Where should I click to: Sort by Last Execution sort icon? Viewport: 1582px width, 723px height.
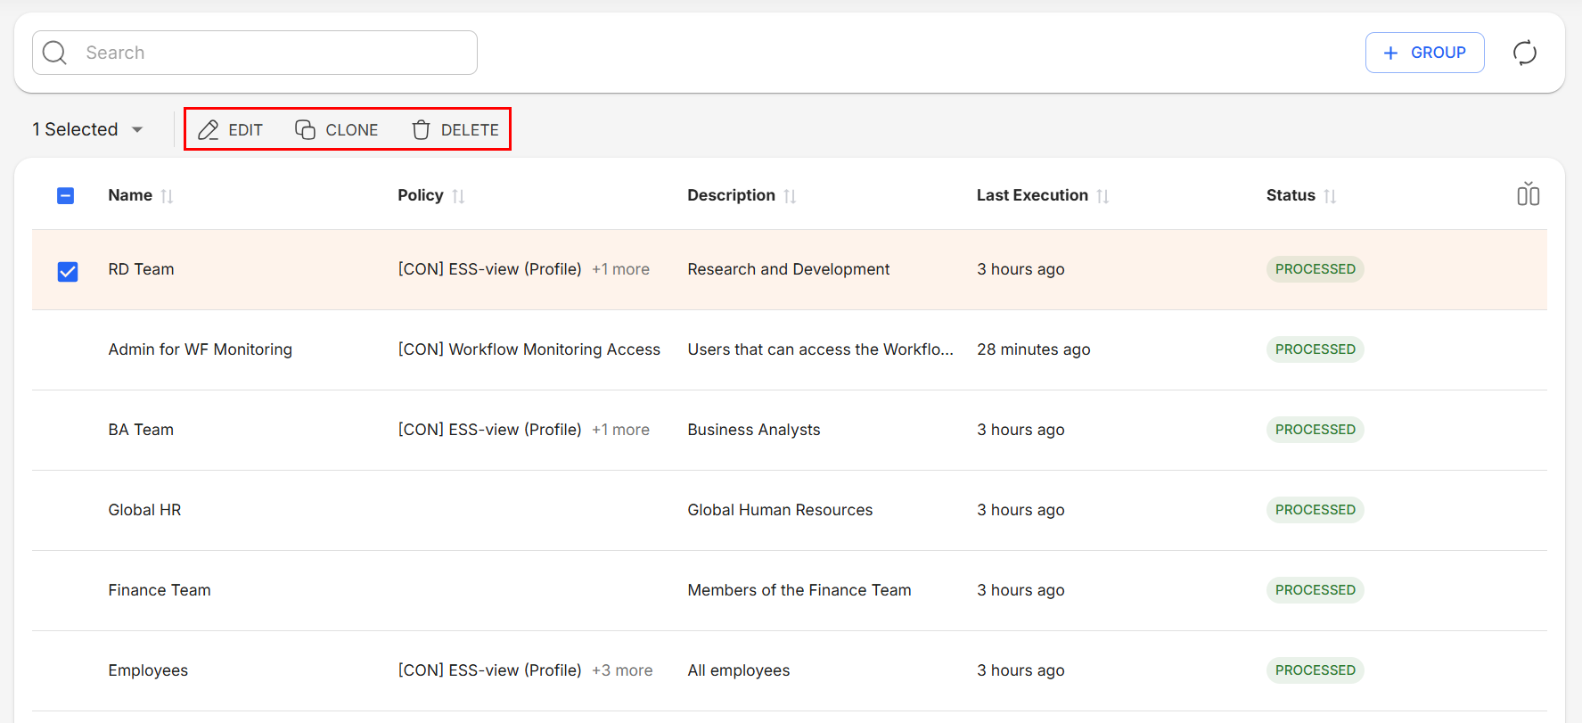[1102, 196]
